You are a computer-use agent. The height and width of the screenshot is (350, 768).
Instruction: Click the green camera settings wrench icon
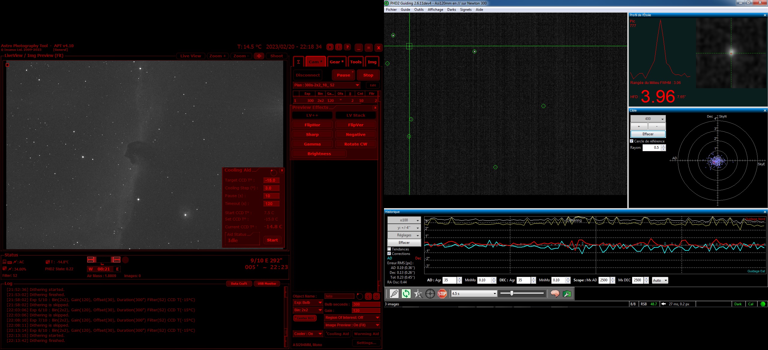[567, 294]
